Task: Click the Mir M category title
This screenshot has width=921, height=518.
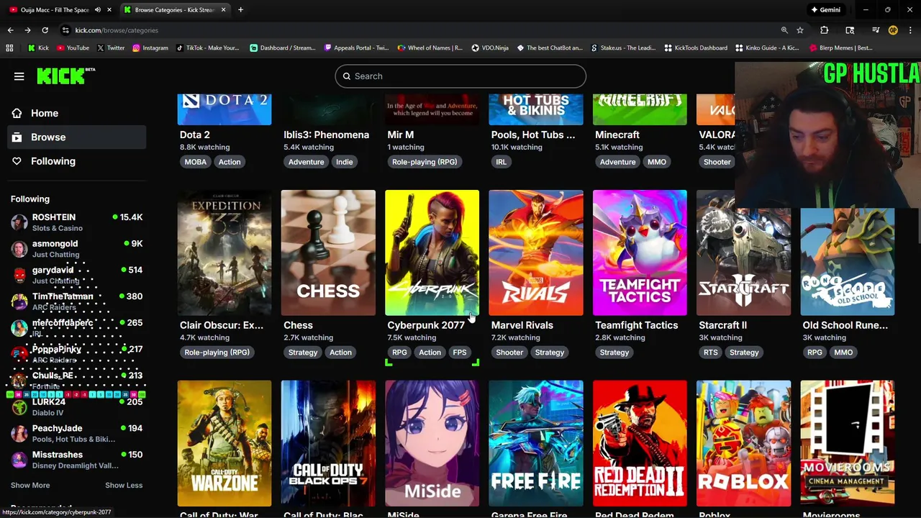Action: click(x=400, y=135)
